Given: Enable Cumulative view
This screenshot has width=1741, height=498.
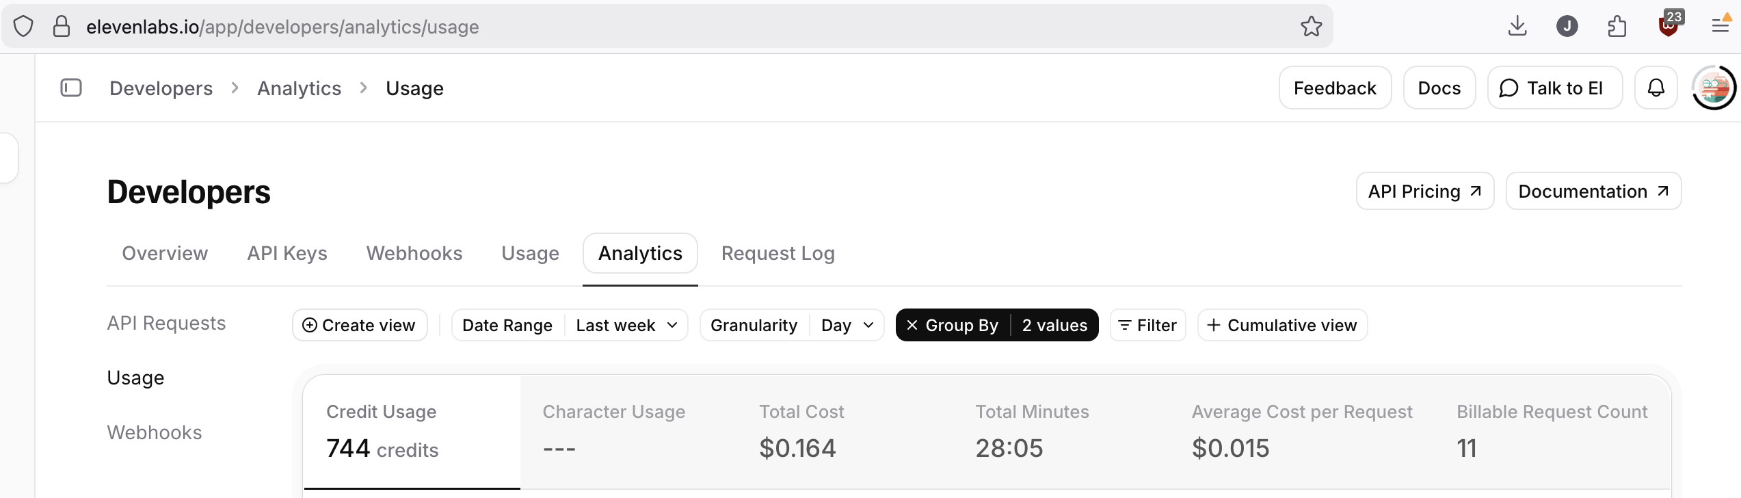Looking at the screenshot, I should click(x=1282, y=325).
